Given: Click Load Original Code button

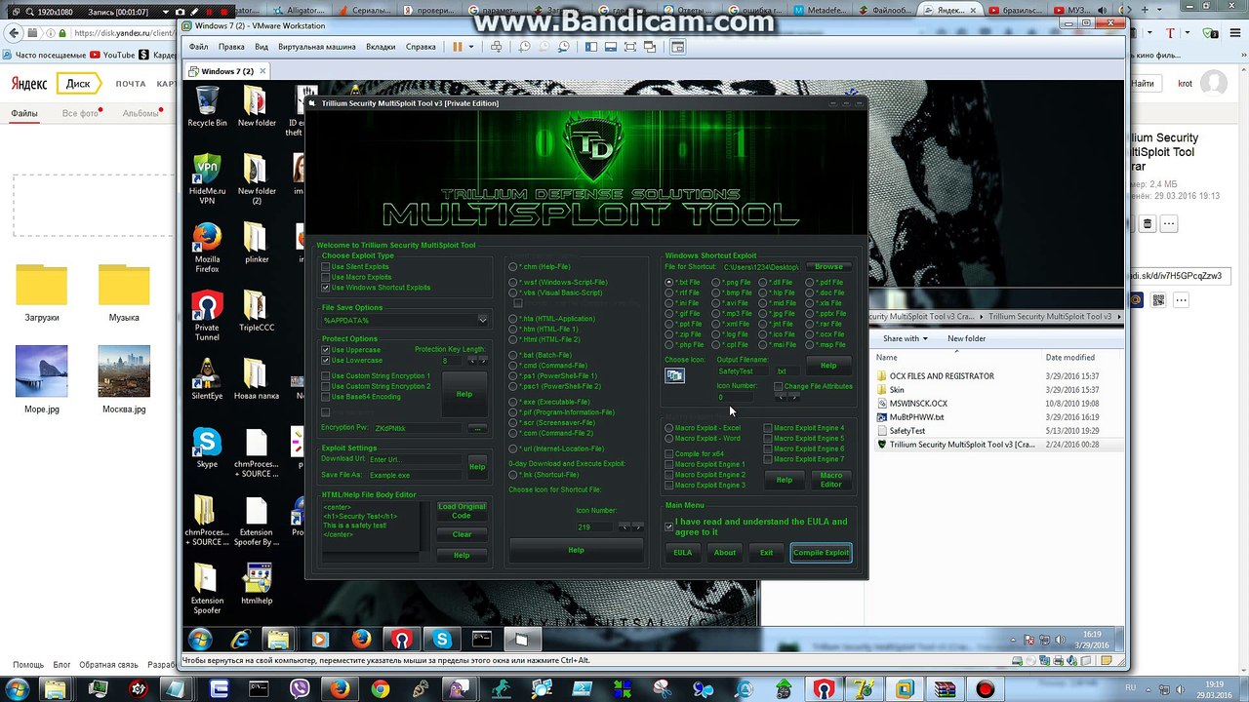Looking at the screenshot, I should pos(462,511).
